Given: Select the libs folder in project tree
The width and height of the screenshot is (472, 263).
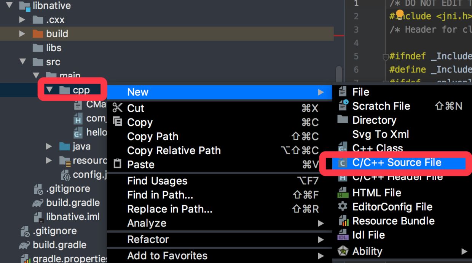Looking at the screenshot, I should [53, 48].
